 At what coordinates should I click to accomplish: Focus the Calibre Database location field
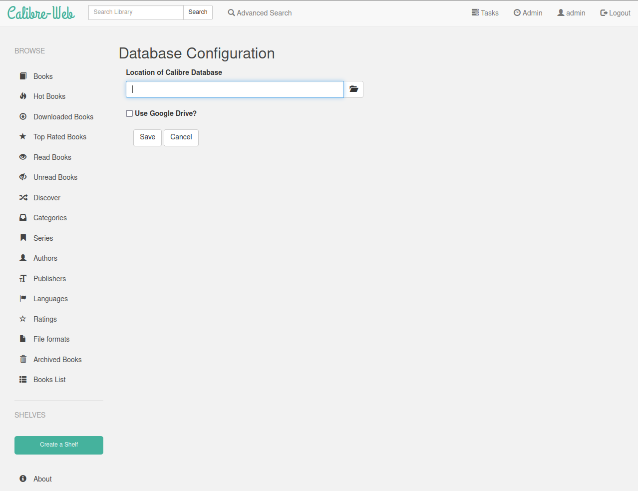click(x=235, y=89)
